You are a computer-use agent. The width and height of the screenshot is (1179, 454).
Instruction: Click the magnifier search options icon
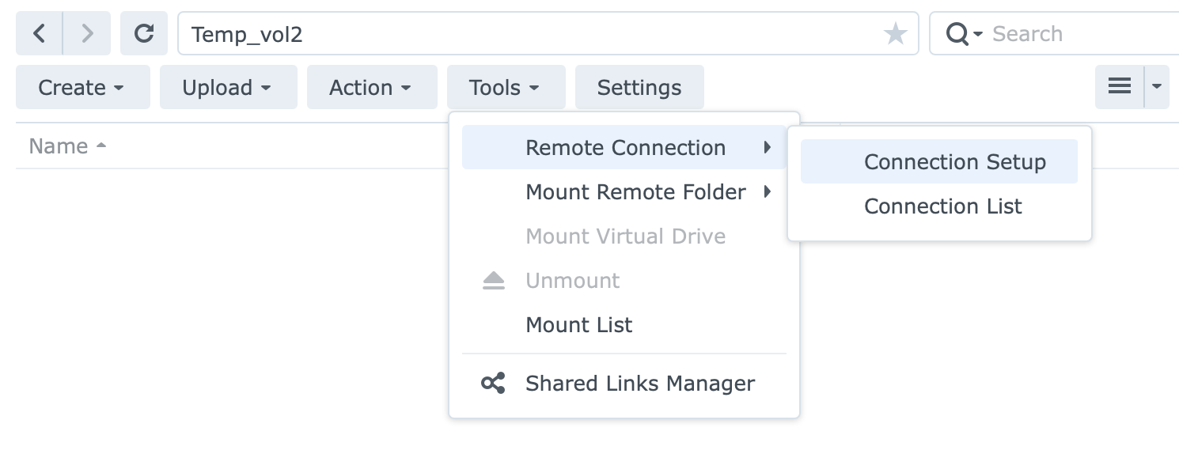coord(964,33)
